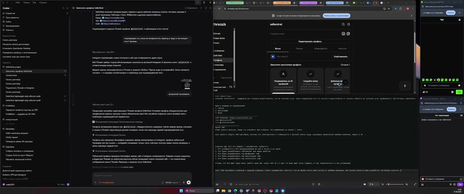Click the Голос voice button in Codex footer

coord(61,185)
